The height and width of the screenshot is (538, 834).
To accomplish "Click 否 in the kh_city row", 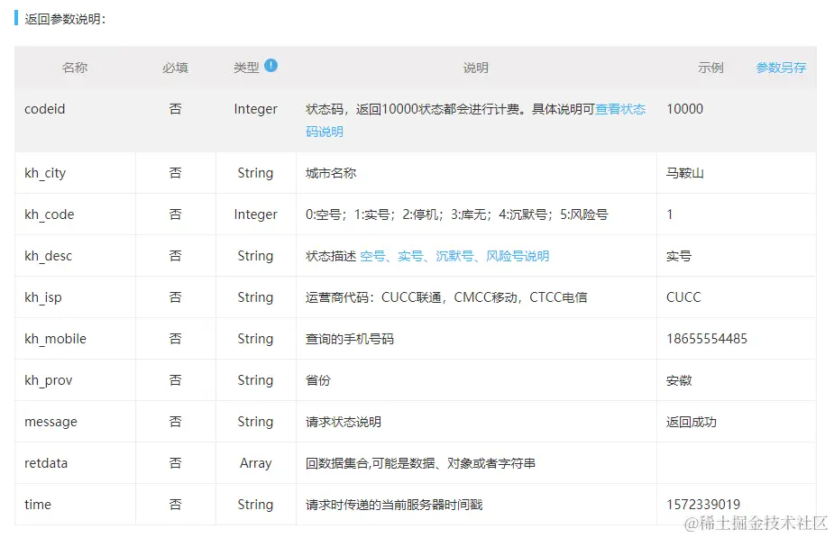I will (x=175, y=173).
